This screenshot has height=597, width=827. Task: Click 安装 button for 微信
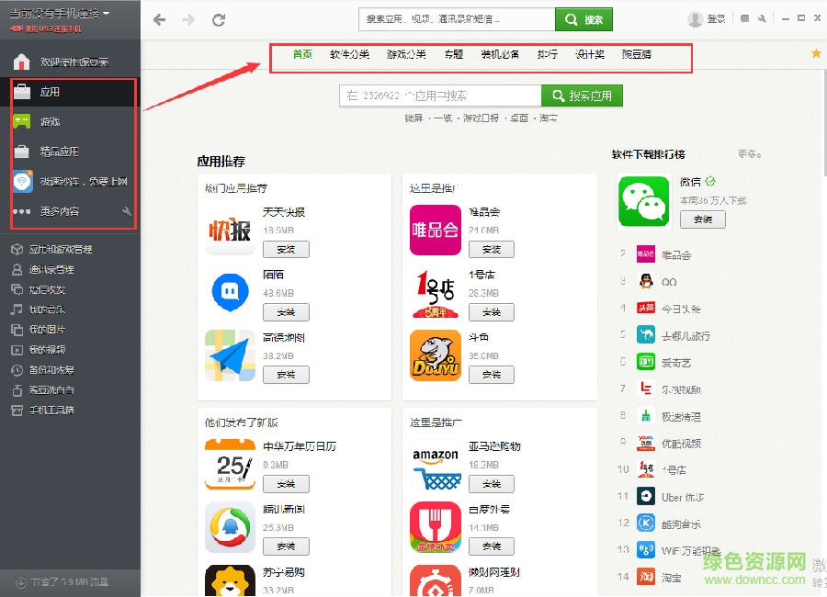[702, 220]
